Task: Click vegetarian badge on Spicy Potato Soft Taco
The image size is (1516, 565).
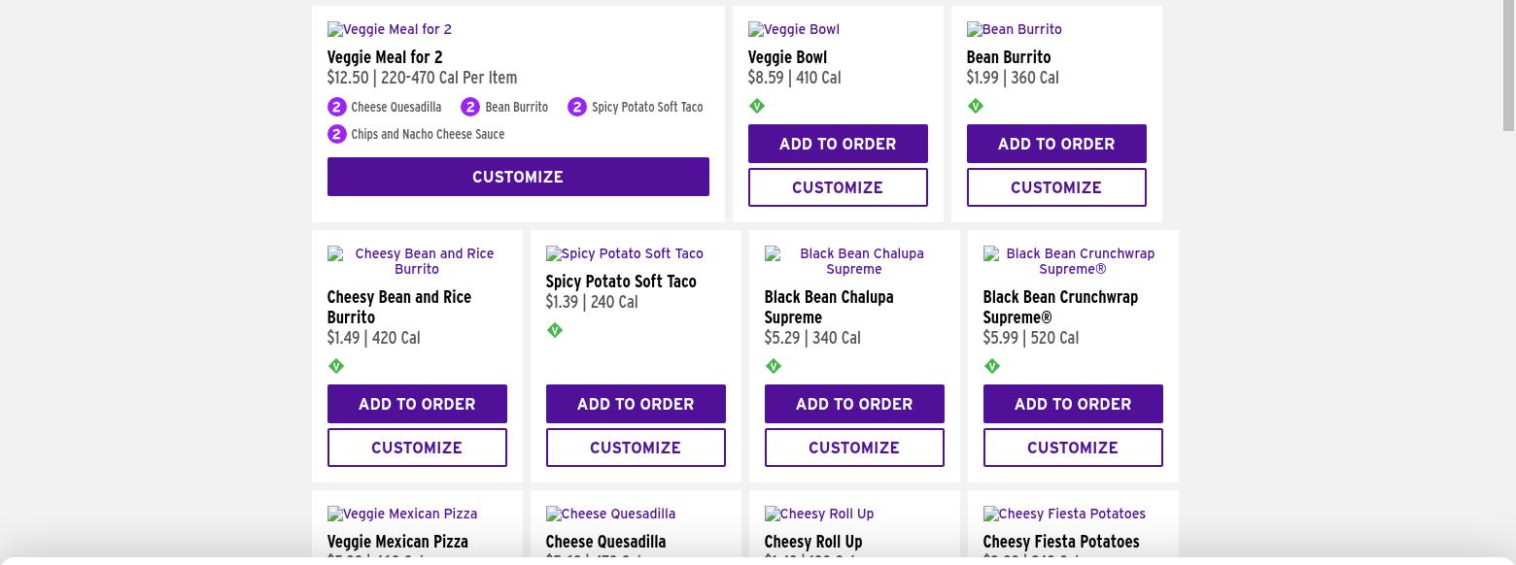Action: click(x=555, y=330)
